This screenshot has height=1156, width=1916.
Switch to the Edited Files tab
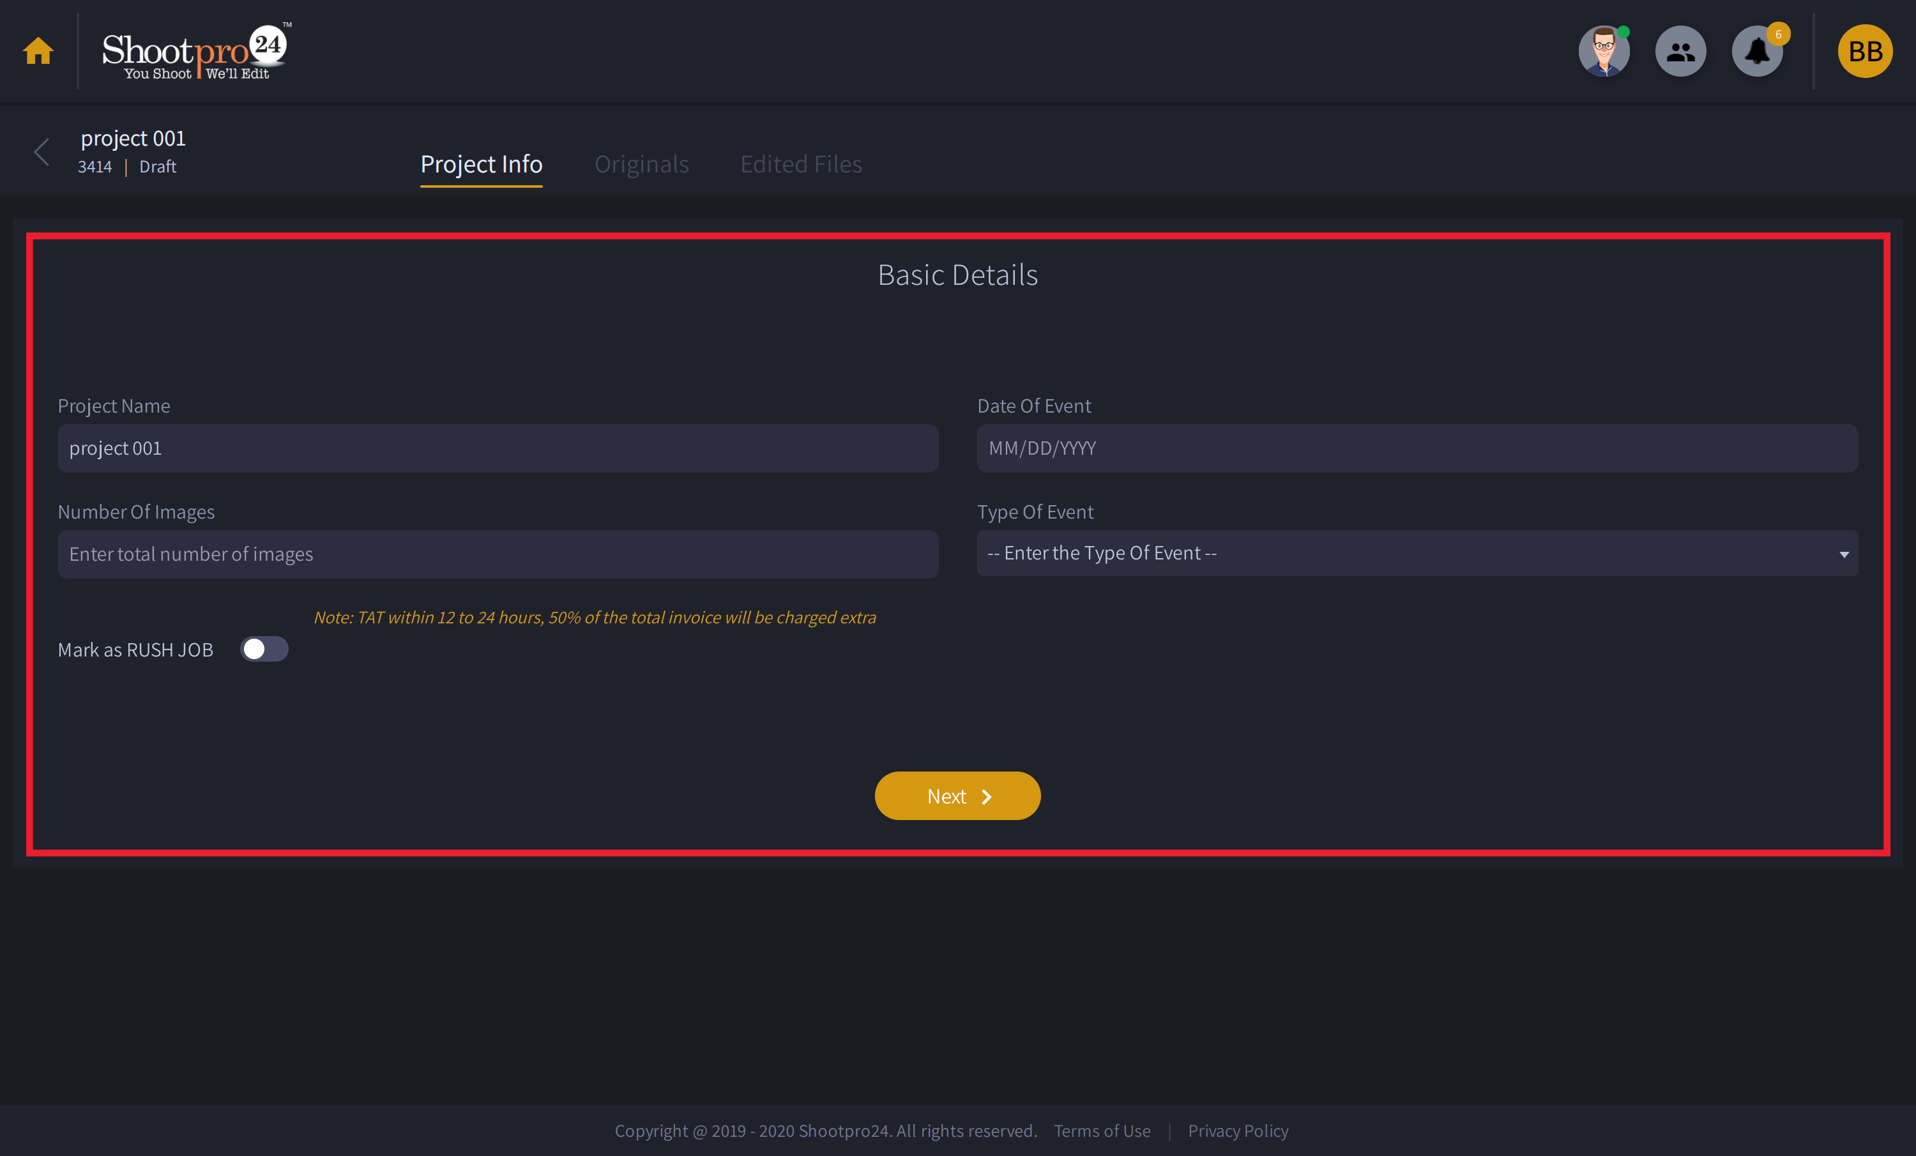(x=800, y=164)
